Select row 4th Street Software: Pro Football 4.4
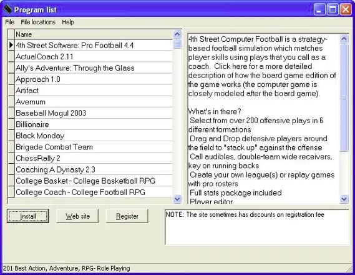 (94, 45)
